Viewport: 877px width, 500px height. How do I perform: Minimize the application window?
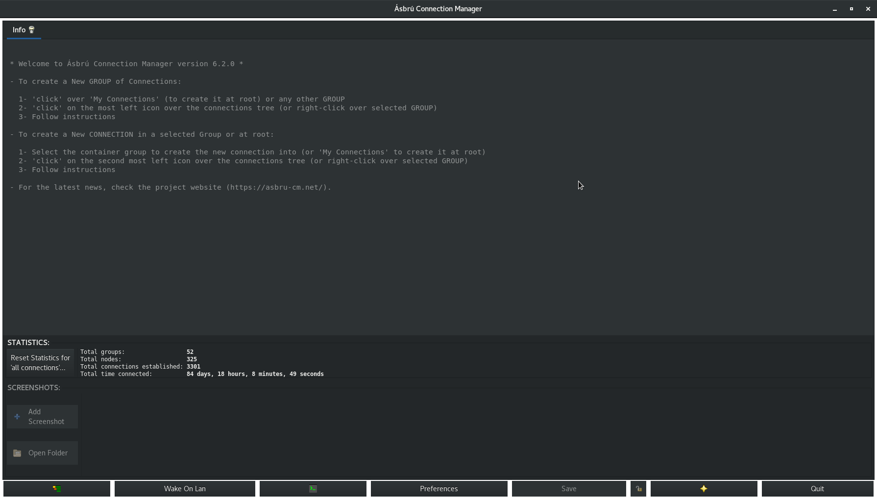point(834,9)
